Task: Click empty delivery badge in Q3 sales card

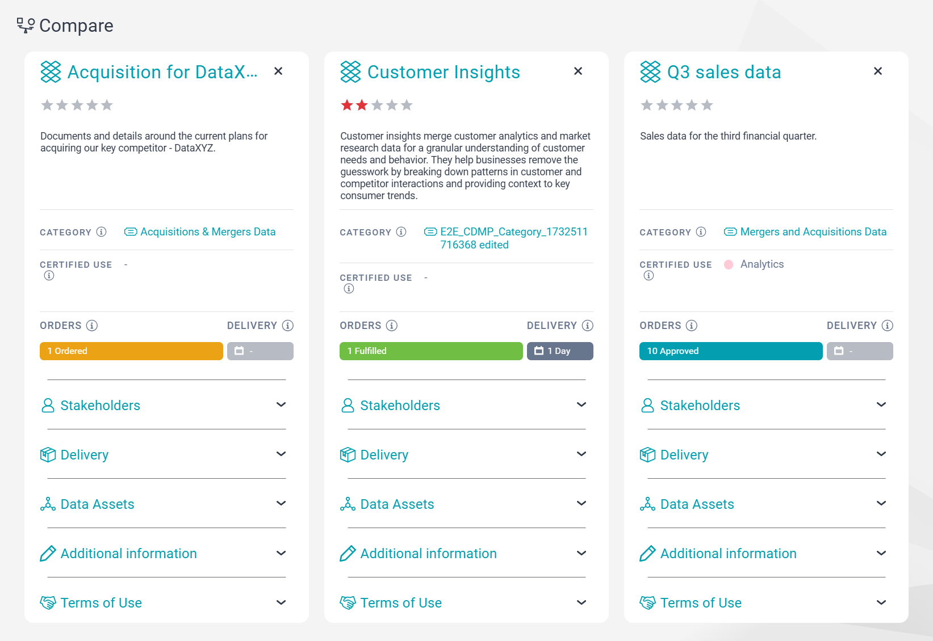Action: point(860,351)
